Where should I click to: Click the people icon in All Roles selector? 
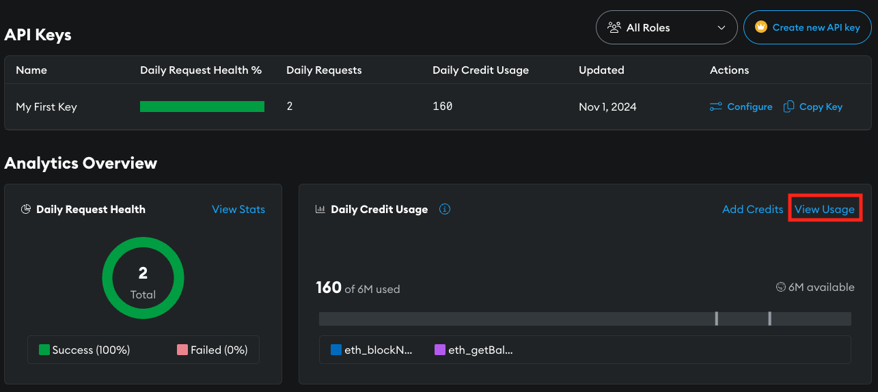tap(614, 27)
